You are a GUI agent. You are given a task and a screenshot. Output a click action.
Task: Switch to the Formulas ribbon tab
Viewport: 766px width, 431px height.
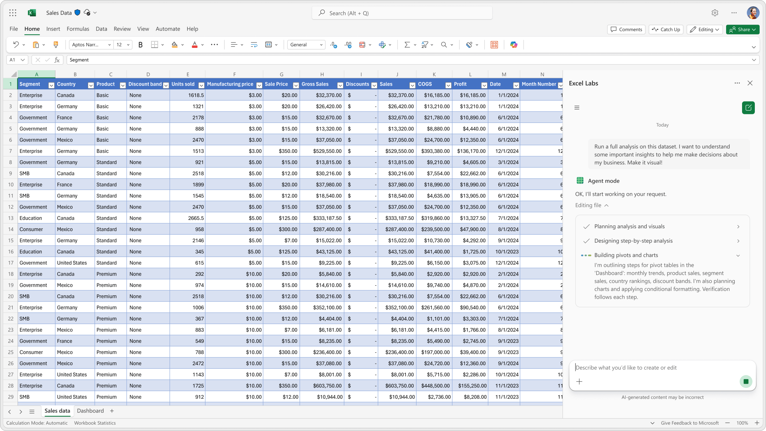click(78, 29)
